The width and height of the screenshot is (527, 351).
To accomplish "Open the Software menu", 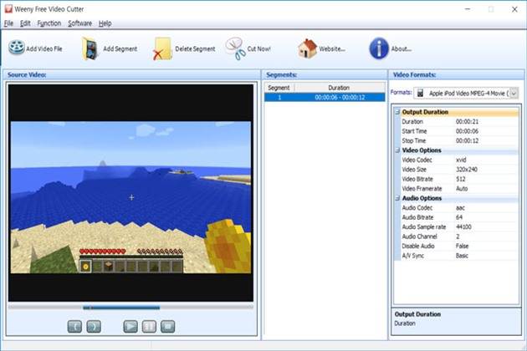I will [x=80, y=23].
